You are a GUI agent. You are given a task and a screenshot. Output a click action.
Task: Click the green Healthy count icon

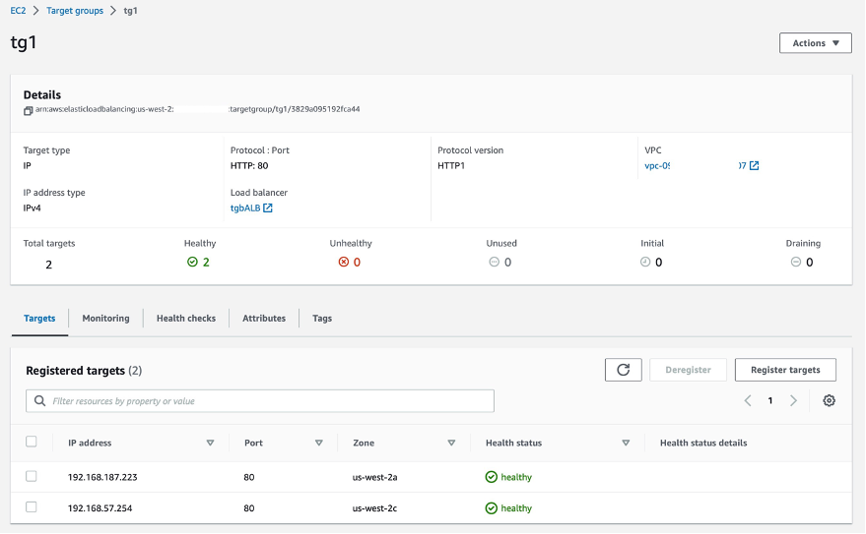192,262
